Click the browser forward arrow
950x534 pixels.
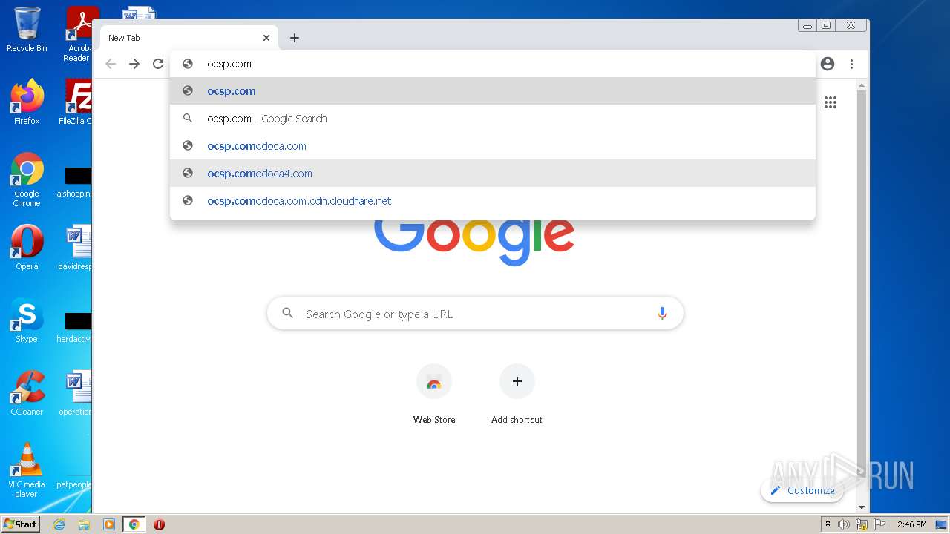click(134, 64)
